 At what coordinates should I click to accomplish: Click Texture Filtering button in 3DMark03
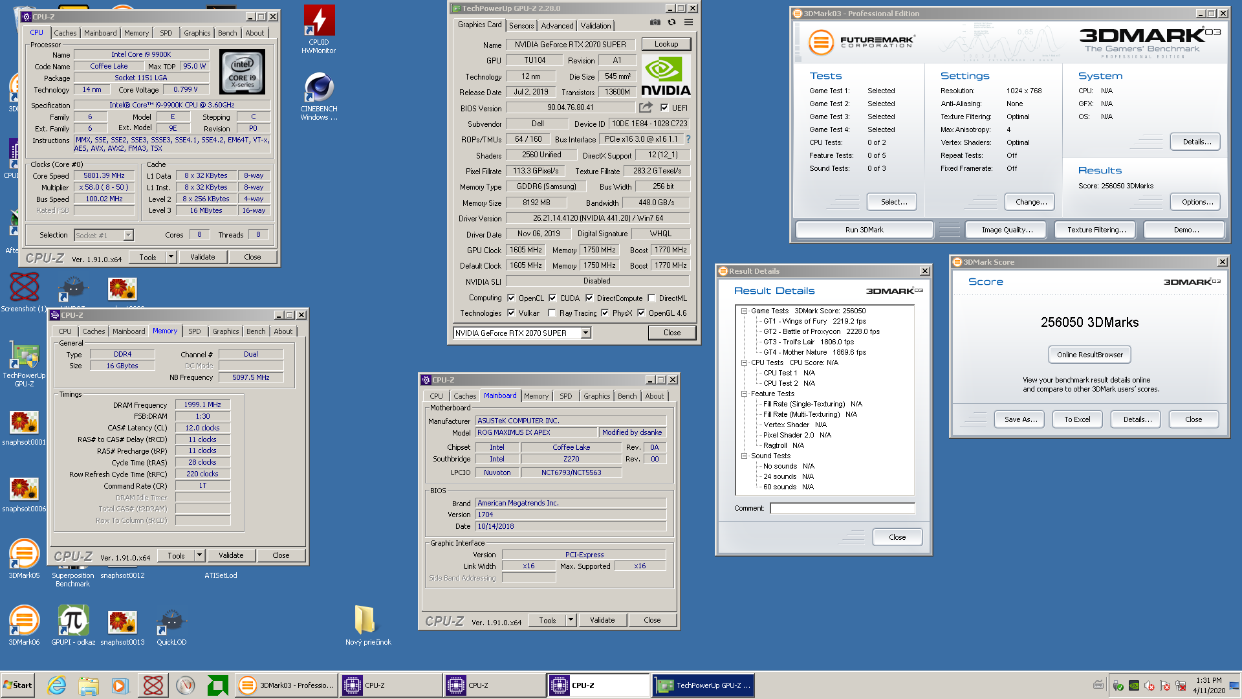coord(1096,230)
